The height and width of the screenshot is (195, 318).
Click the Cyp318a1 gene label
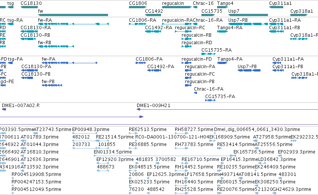click(x=302, y=11)
